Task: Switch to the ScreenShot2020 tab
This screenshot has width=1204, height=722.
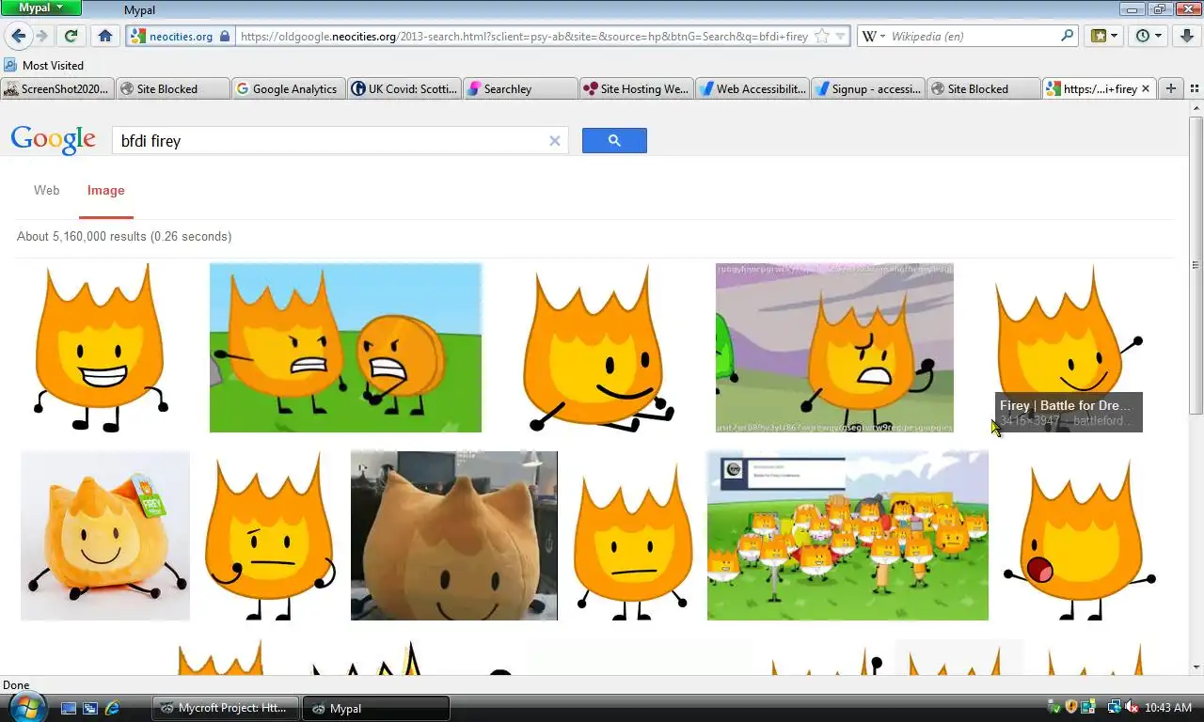Action: click(57, 88)
